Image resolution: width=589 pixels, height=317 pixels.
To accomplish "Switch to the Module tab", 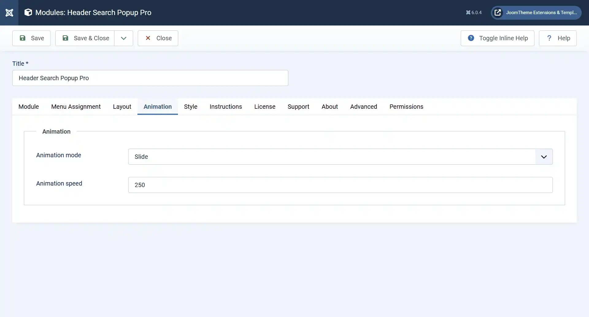I will click(29, 107).
